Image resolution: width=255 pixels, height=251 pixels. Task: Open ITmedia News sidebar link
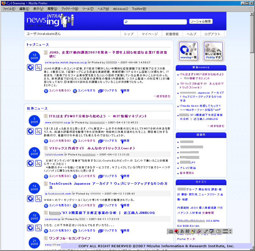coord(200,108)
